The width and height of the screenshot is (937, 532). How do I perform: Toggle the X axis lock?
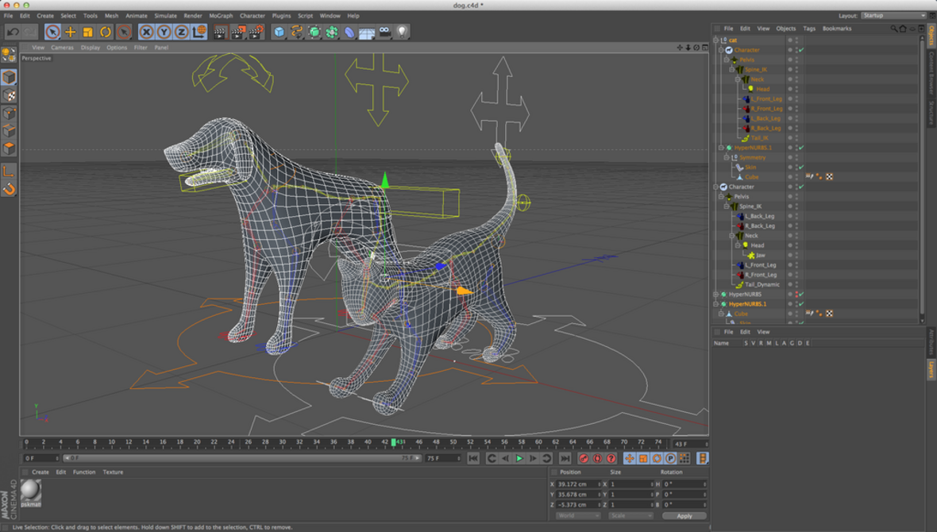click(146, 32)
